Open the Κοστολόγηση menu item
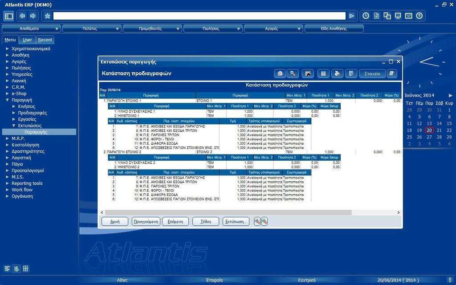This screenshot has height=285, width=456. point(25,145)
